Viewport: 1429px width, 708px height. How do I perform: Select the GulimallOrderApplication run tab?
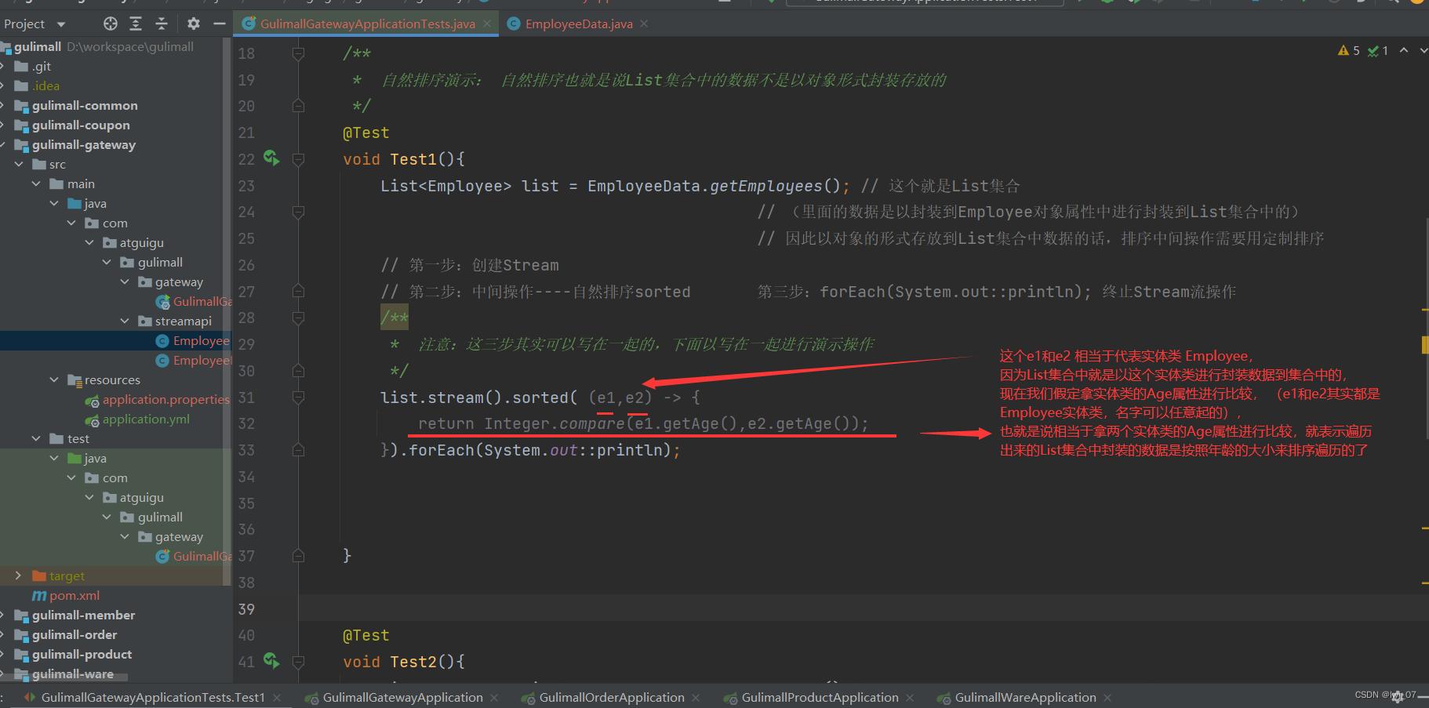[611, 697]
